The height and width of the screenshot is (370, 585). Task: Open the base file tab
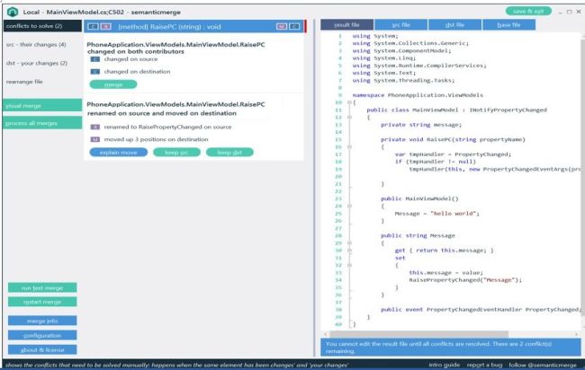click(508, 25)
